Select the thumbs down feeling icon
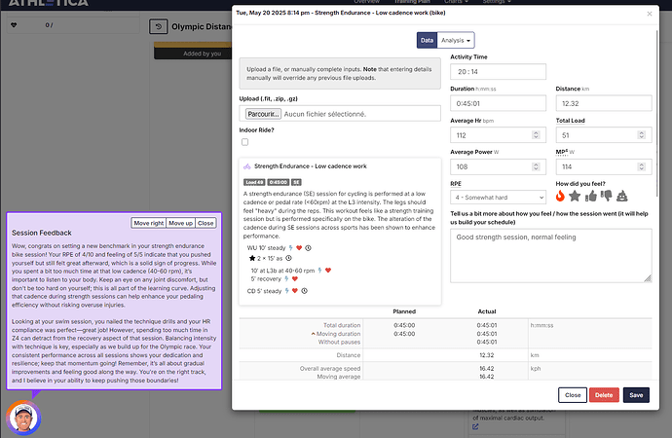This screenshot has height=438, width=672. (607, 196)
